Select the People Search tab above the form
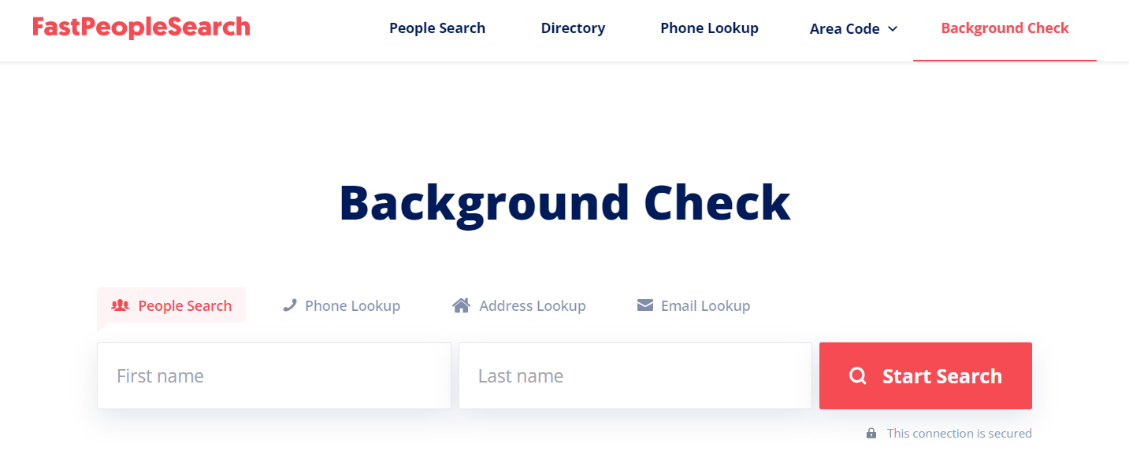The height and width of the screenshot is (451, 1129). (171, 305)
